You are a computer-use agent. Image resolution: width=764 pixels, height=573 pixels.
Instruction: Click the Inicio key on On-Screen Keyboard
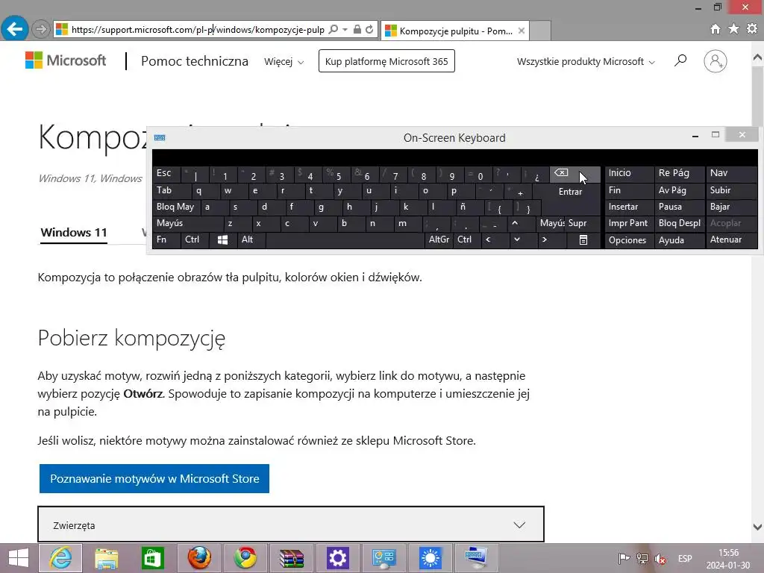tap(630, 173)
